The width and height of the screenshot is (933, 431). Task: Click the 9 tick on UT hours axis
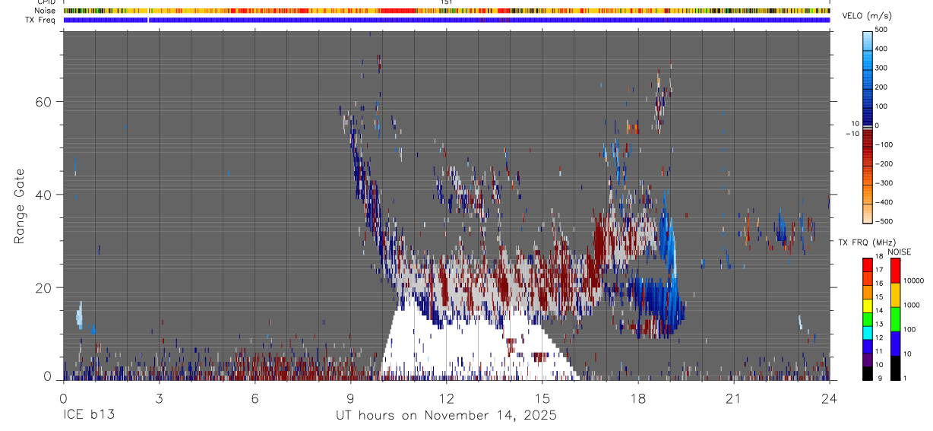pos(350,398)
